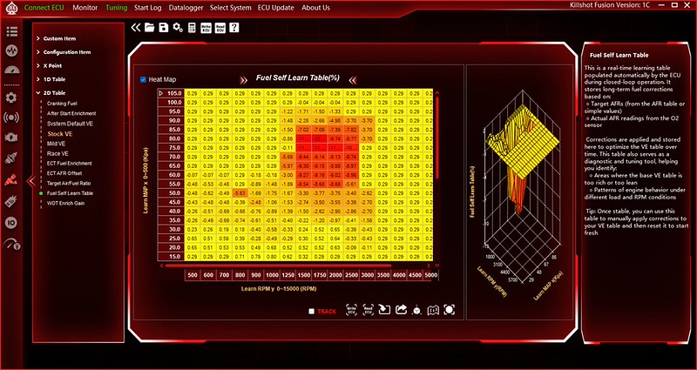The width and height of the screenshot is (697, 370).
Task: Open the rev limiter gauge sidebar icon
Action: click(11, 245)
